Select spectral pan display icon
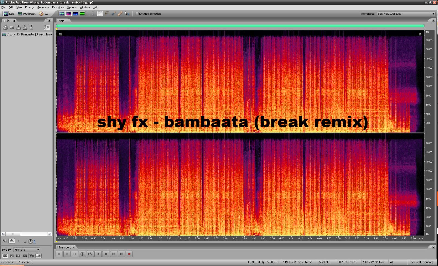438x266 pixels. point(76,14)
